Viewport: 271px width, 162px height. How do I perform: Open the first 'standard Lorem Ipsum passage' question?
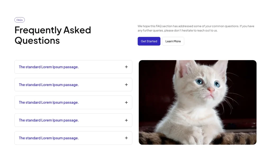point(48,67)
